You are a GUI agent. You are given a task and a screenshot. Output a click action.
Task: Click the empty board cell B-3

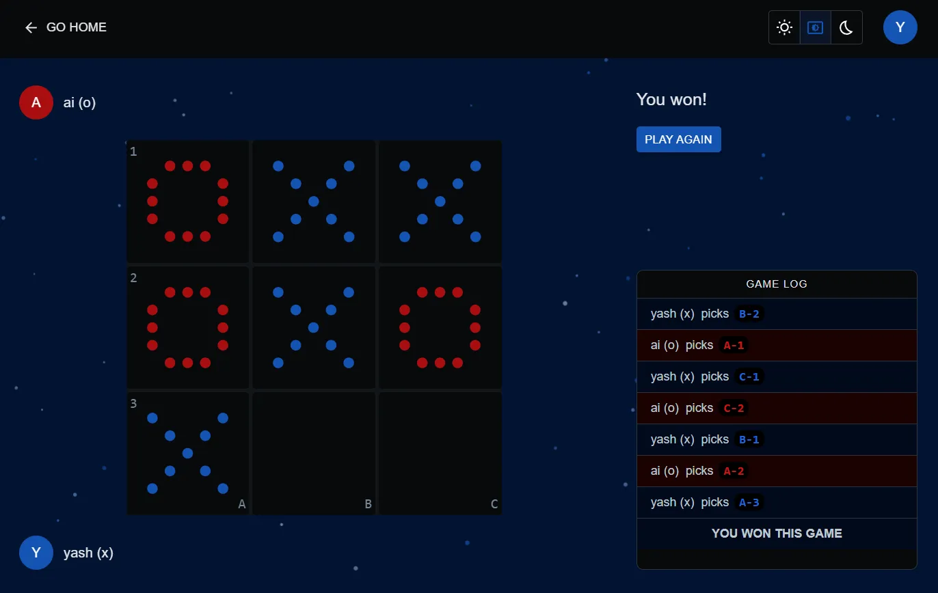314,452
